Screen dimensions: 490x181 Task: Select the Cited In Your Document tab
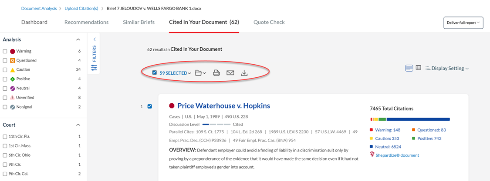[x=204, y=22]
